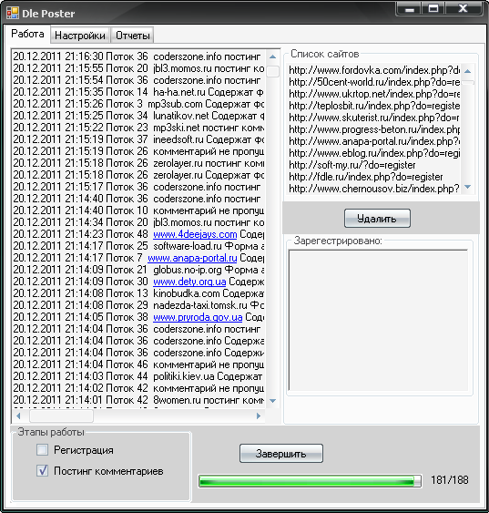Open the www.4deejays.com link in log

[195, 234]
